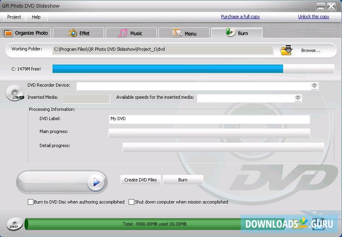Click the Main progress bar
Image resolution: width=342 pixels, height=237 pixels.
pos(209,133)
